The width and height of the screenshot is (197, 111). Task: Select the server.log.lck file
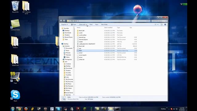(107, 55)
